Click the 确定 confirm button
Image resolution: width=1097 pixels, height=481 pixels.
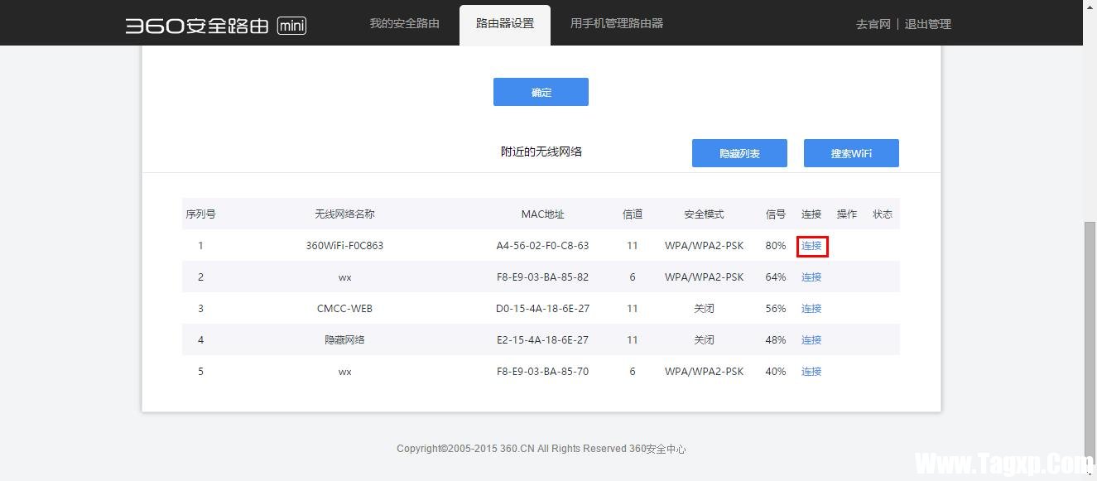click(x=541, y=92)
